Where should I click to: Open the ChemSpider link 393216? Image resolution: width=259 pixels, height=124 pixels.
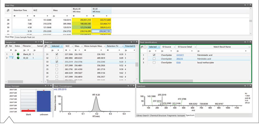click(x=180, y=59)
